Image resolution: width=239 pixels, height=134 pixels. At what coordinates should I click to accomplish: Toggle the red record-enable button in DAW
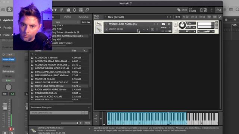coord(10,129)
